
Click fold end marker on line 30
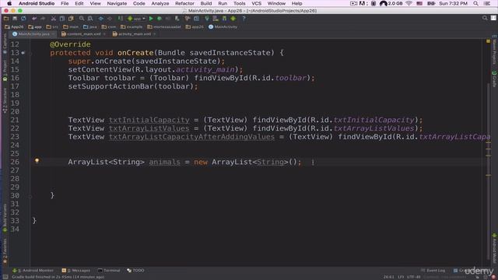(x=31, y=196)
